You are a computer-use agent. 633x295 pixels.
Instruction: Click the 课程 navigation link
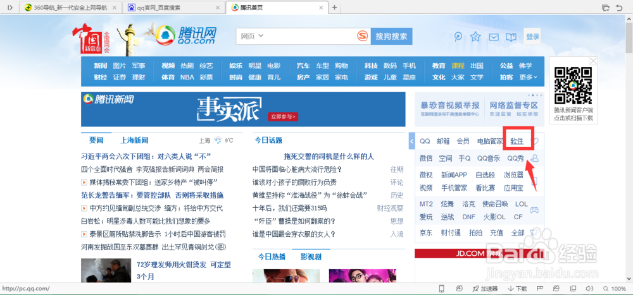pyautogui.click(x=458, y=66)
